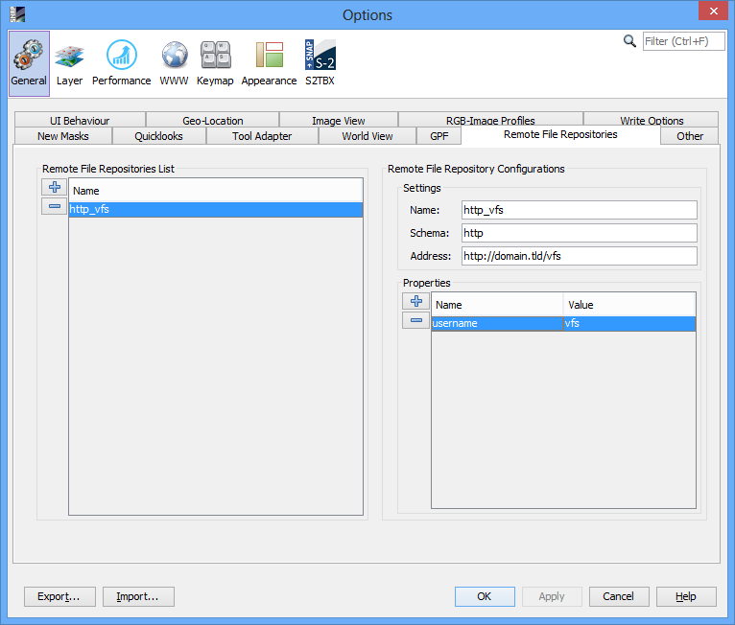735x625 pixels.
Task: Open the Performance options category
Action: [122, 63]
